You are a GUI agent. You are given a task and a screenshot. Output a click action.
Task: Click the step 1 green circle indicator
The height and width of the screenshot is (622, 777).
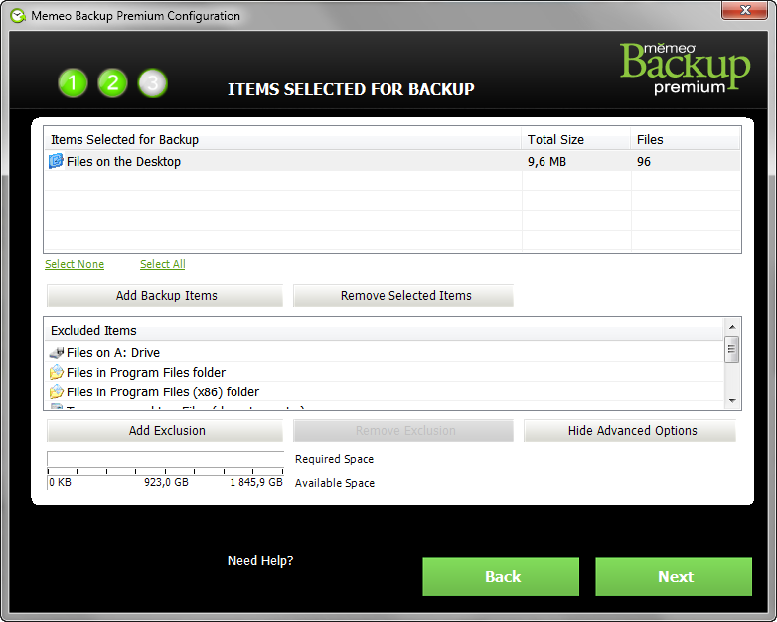(x=73, y=82)
